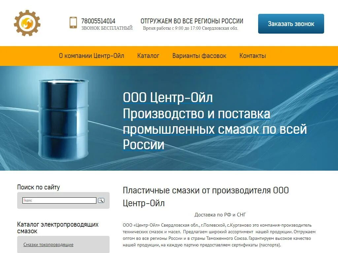The width and height of the screenshot is (338, 253).
Task: Click the mobile phone icon
Action: point(73,23)
